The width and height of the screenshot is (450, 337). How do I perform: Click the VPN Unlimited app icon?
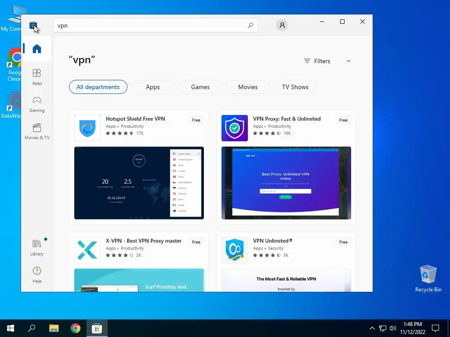pyautogui.click(x=235, y=250)
